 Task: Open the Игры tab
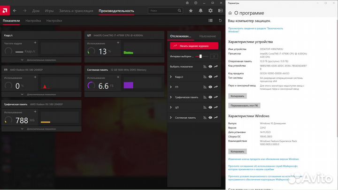pos(49,10)
